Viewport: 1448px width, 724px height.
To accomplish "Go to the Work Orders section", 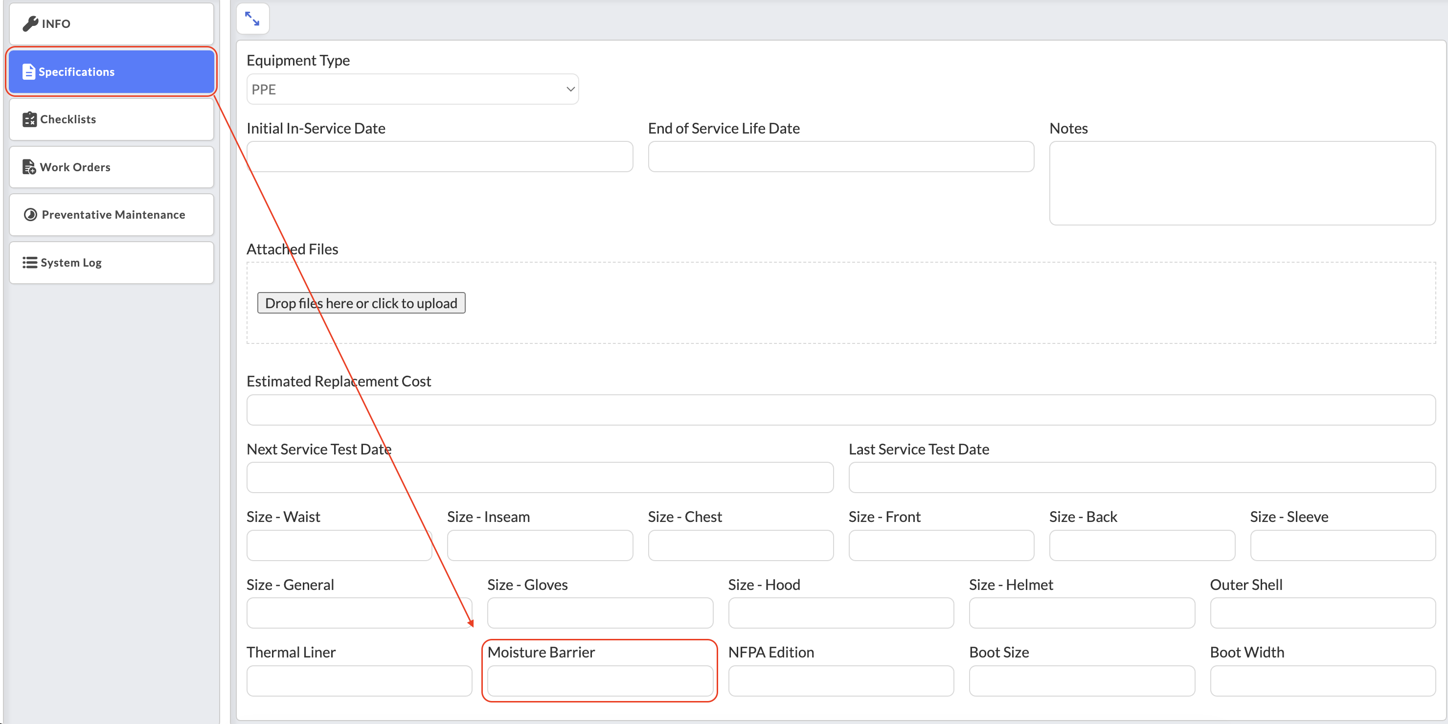I will click(112, 167).
